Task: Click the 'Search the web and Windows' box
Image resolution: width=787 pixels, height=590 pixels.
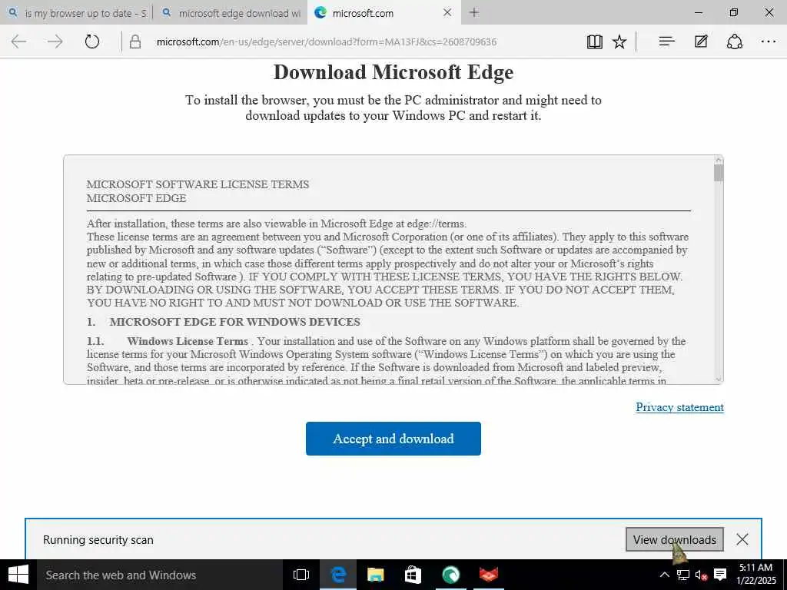Action: (160, 575)
